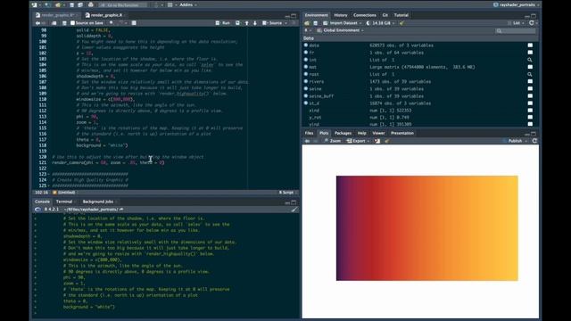Open the Publish dropdown in Plots pane
The width and height of the screenshot is (571, 321).
(516, 141)
